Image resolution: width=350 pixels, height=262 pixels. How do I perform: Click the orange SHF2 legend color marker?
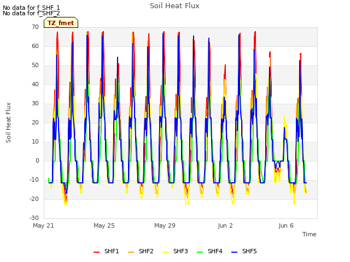pos(131,252)
